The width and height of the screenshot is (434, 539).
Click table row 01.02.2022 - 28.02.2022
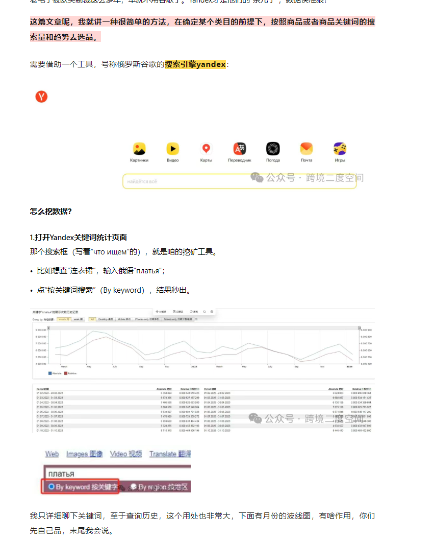point(118,393)
